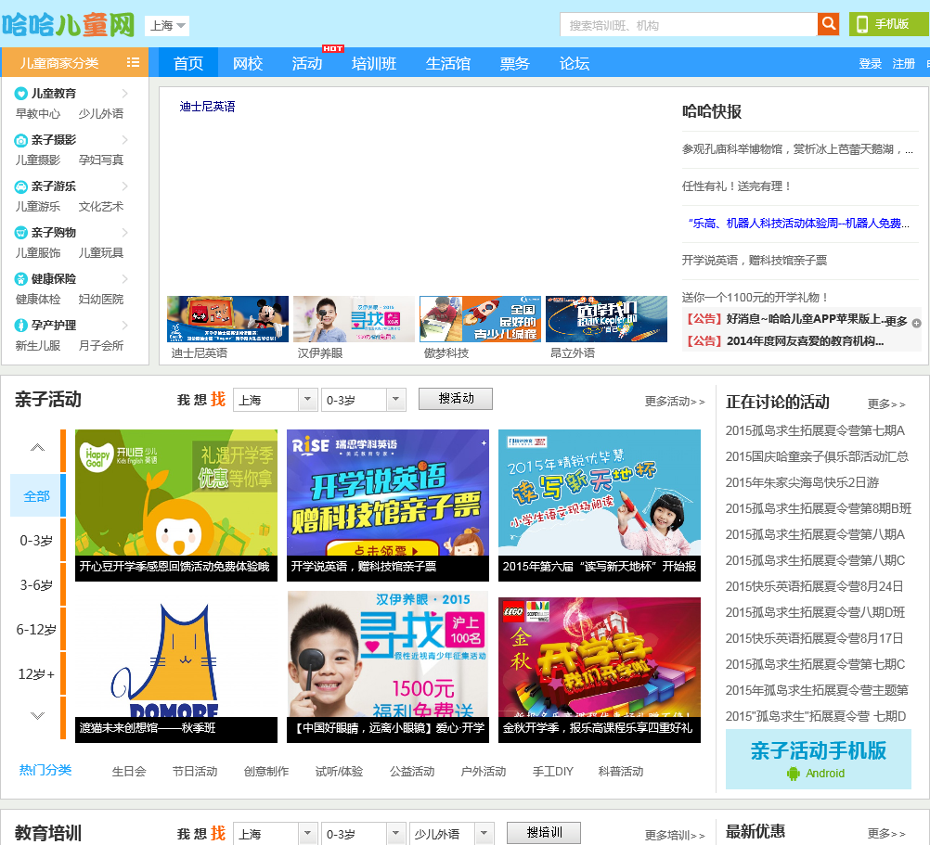Image resolution: width=930 pixels, height=845 pixels.
Task: Click the 哈哈儿童网 site logo
Action: [x=68, y=25]
